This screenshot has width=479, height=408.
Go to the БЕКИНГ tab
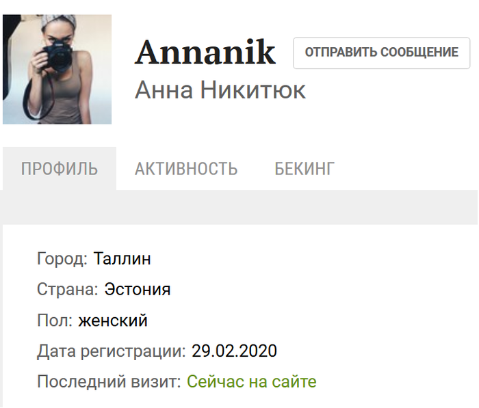(x=305, y=168)
